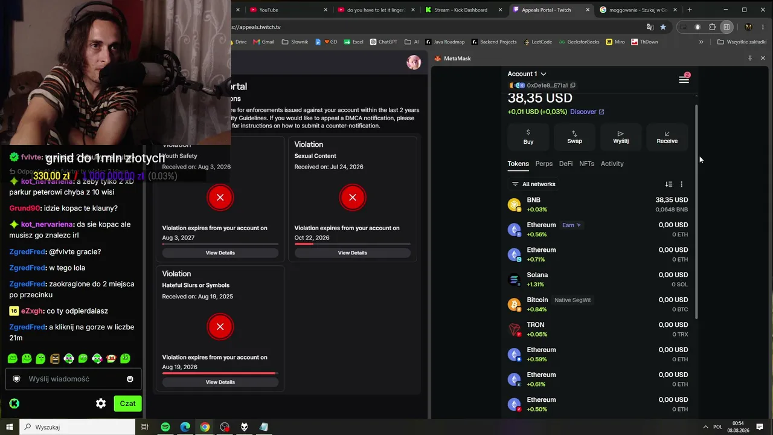Viewport: 773px width, 435px height.
Task: Copy the 0xDe1e8 wallet address
Action: [573, 86]
